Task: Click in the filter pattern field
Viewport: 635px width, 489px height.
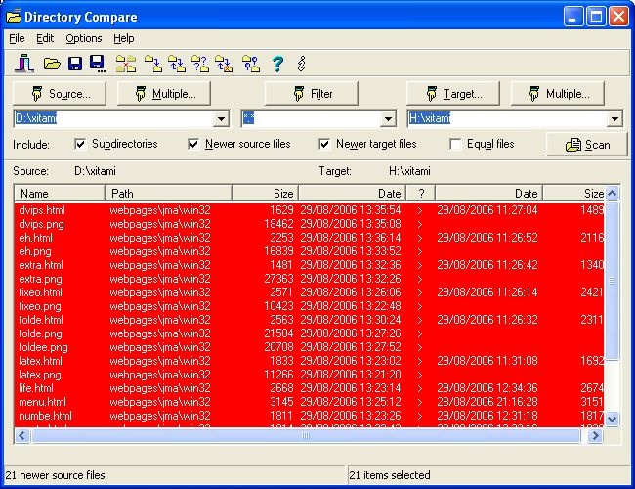Action: [x=311, y=118]
